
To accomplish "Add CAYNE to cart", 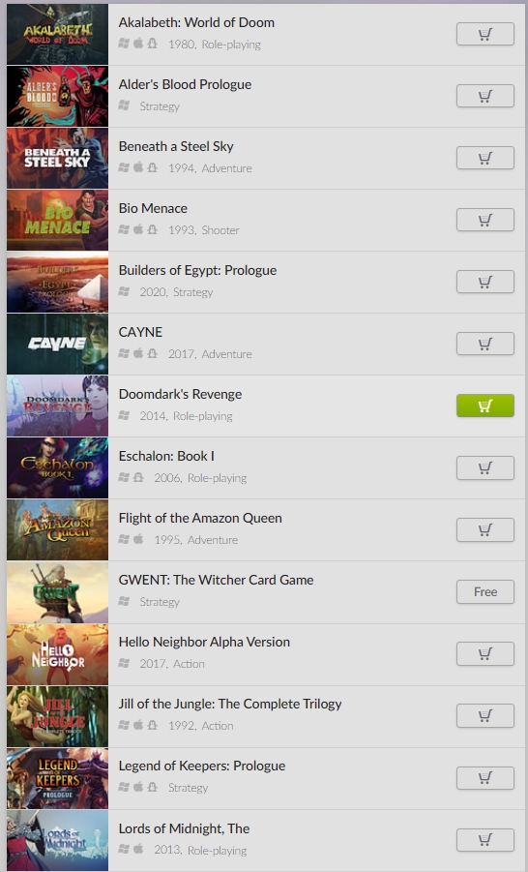I will pyautogui.click(x=485, y=344).
